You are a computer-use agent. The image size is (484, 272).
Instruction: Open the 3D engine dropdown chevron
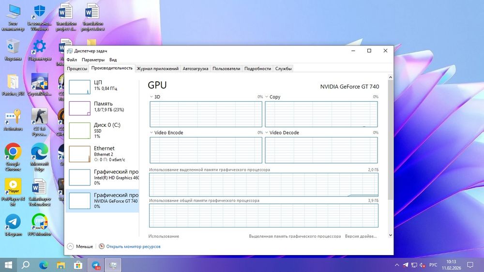[151, 97]
